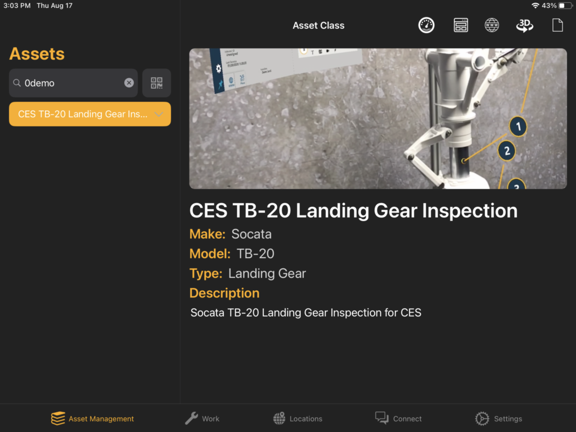Screen dimensions: 576x432
Task: Tap the landing gear preview image
Action: point(378,119)
